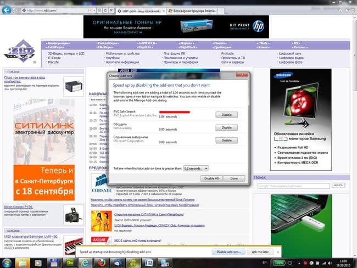This screenshot has height=268, width=357.
Task: Click the iXBT site logo
Action: click(x=20, y=51)
